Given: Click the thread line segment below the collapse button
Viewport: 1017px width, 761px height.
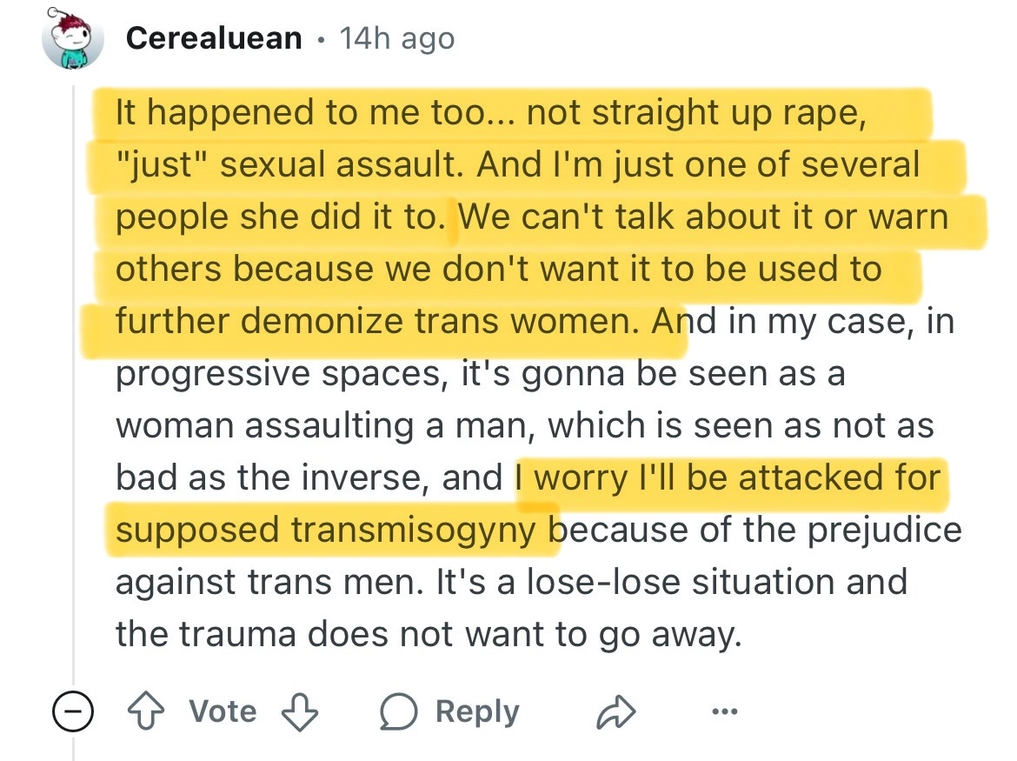Looking at the screenshot, I should pyautogui.click(x=73, y=747).
